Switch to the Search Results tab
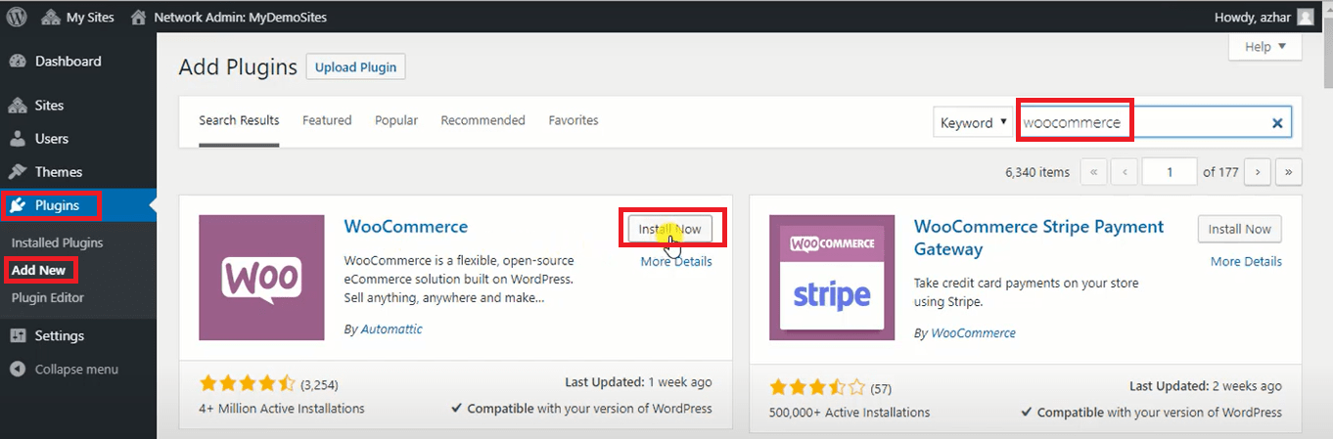Screen dimensions: 1333x439 tap(239, 120)
